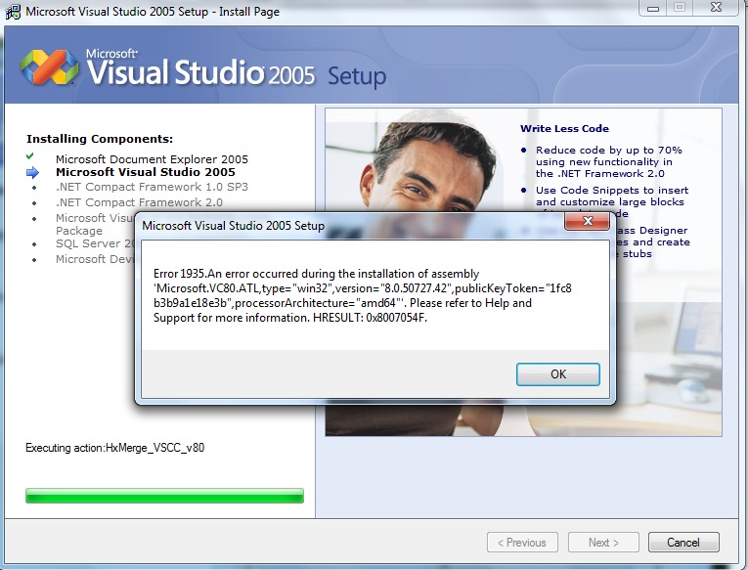Screen dimensions: 748x570
Task: Click the SQL Server component entry
Action: click(96, 243)
